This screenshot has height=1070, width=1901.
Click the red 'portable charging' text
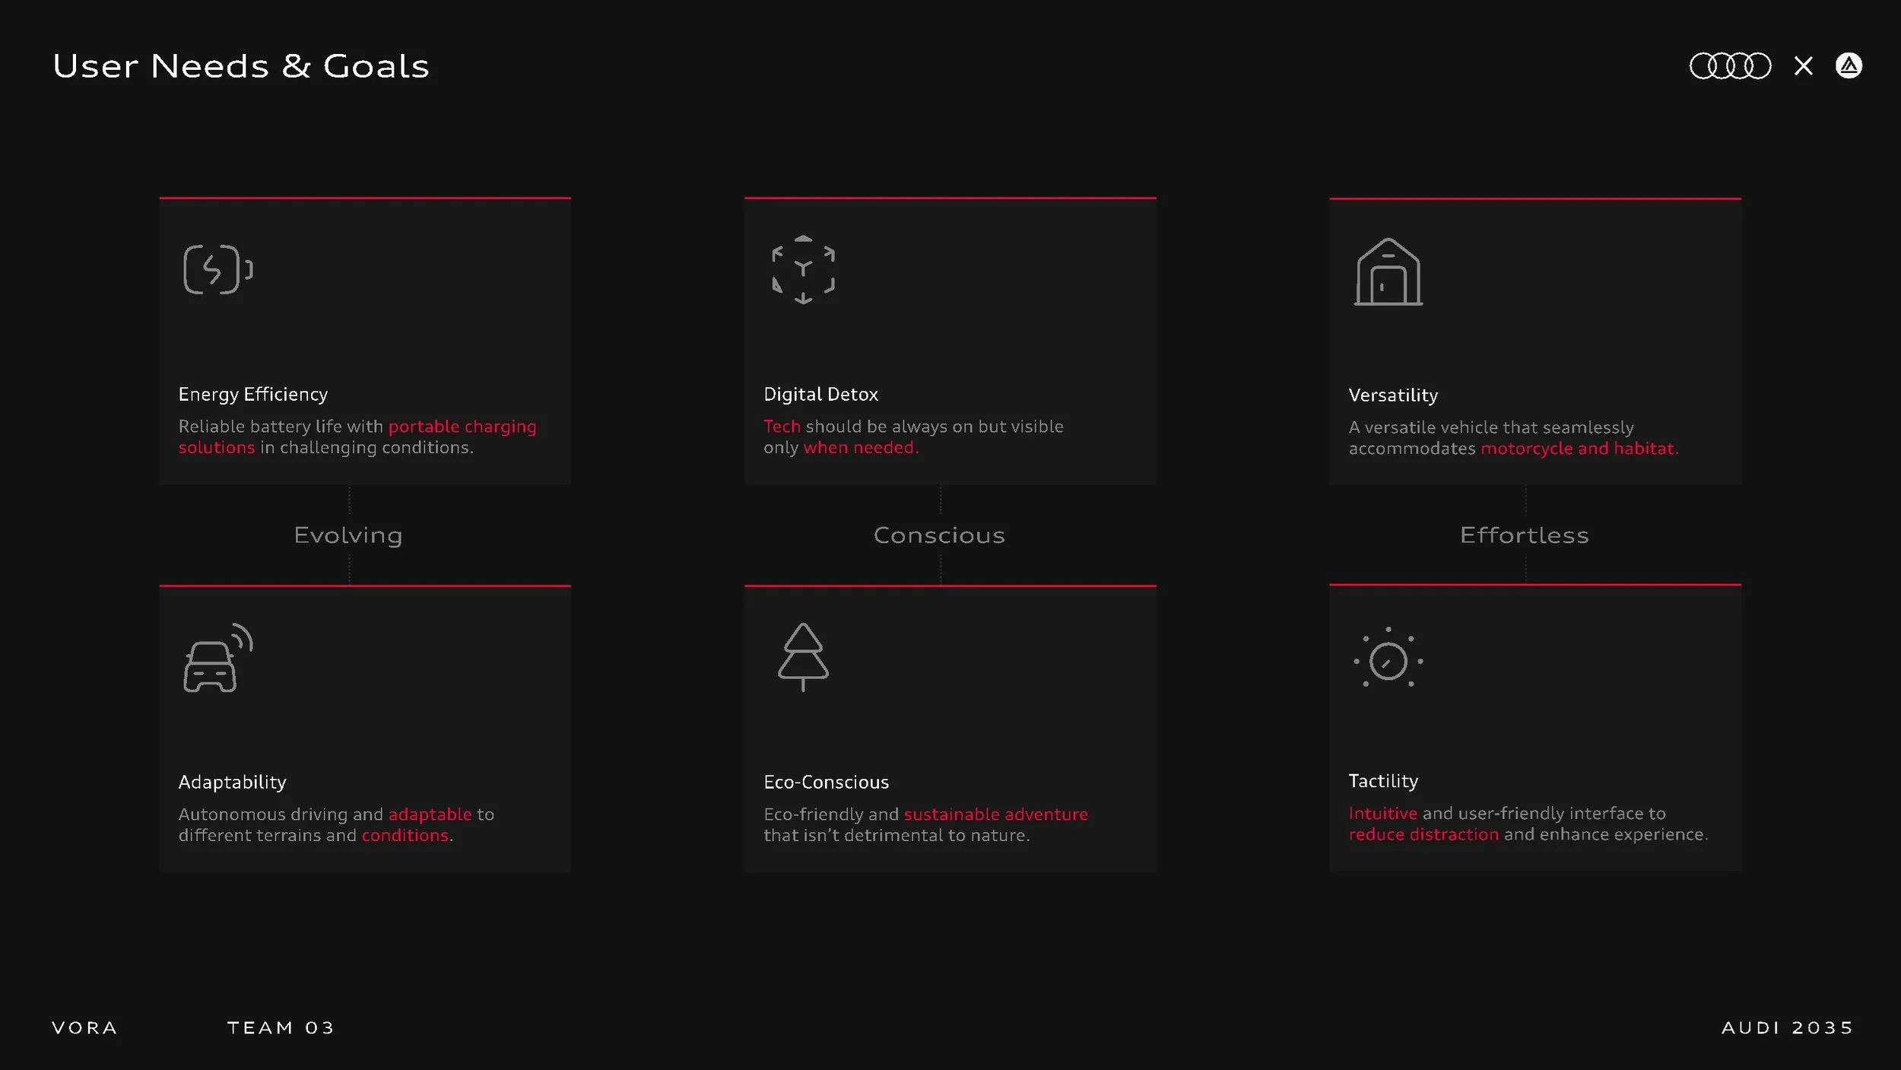[x=462, y=427]
